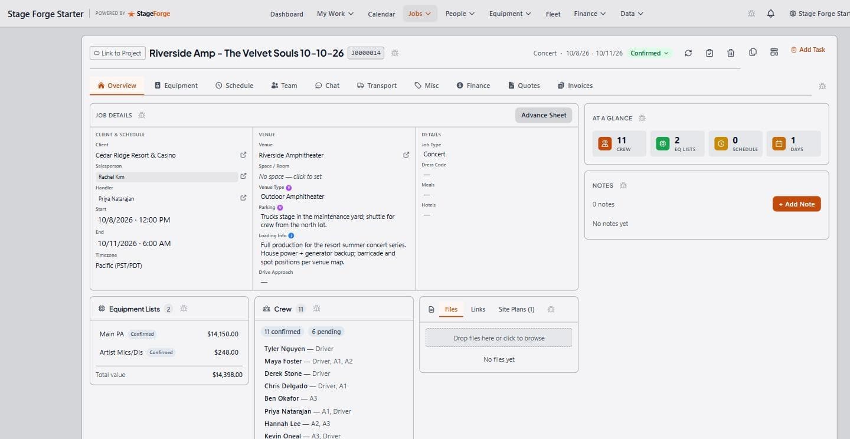
Task: Click purple badge next to Parking label
Action: click(x=280, y=208)
